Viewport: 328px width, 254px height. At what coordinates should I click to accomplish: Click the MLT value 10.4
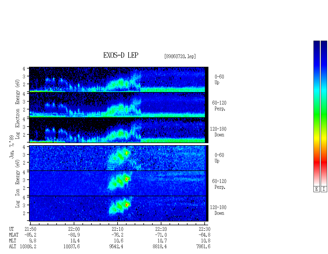tap(75, 241)
